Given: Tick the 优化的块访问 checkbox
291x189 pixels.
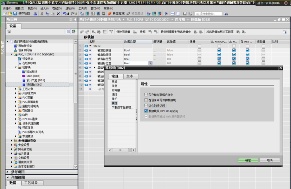Looking at the screenshot, I should pos(146,106).
